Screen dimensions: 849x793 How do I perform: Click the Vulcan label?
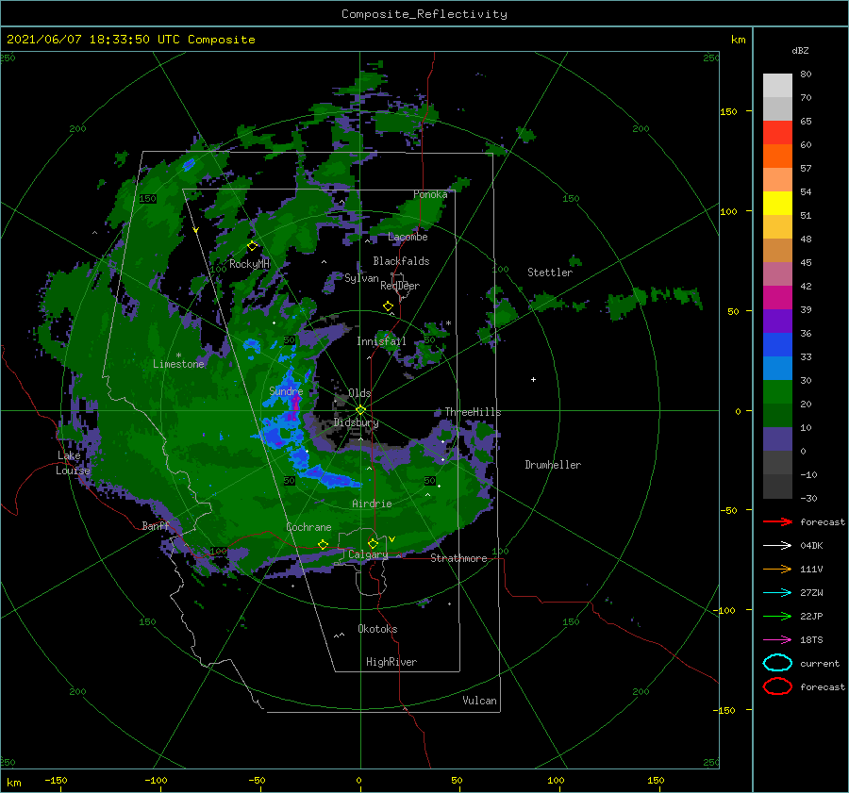click(x=479, y=701)
